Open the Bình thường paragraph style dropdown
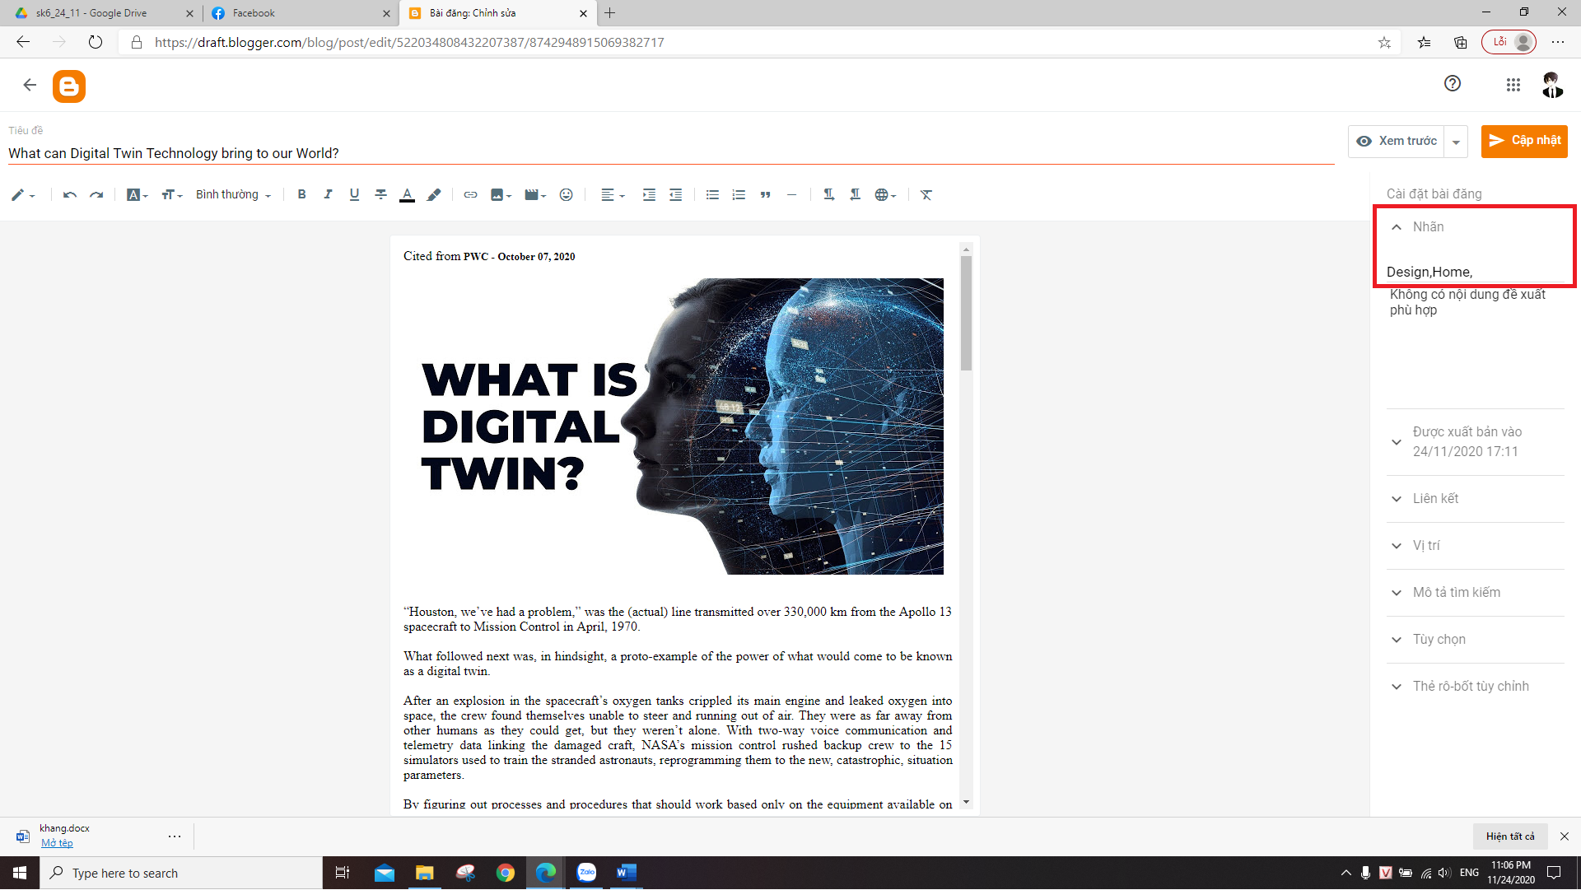Viewport: 1581px width, 890px height. pyautogui.click(x=233, y=195)
